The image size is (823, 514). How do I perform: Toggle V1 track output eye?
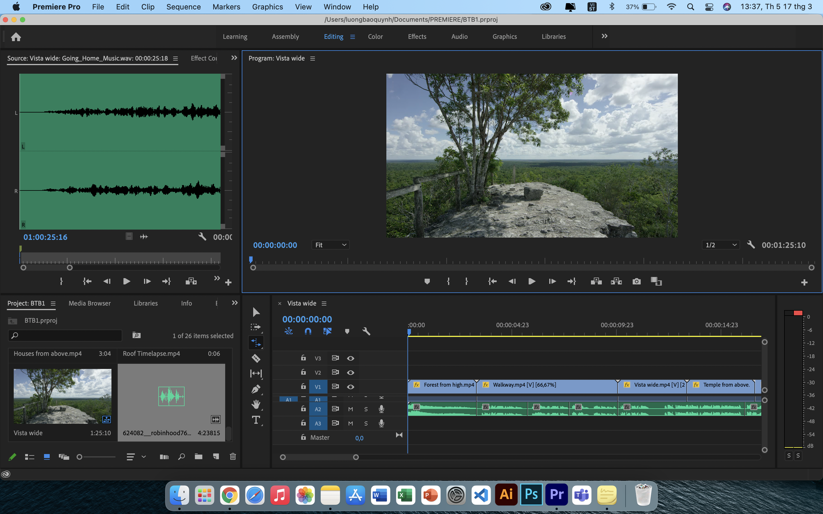click(351, 387)
